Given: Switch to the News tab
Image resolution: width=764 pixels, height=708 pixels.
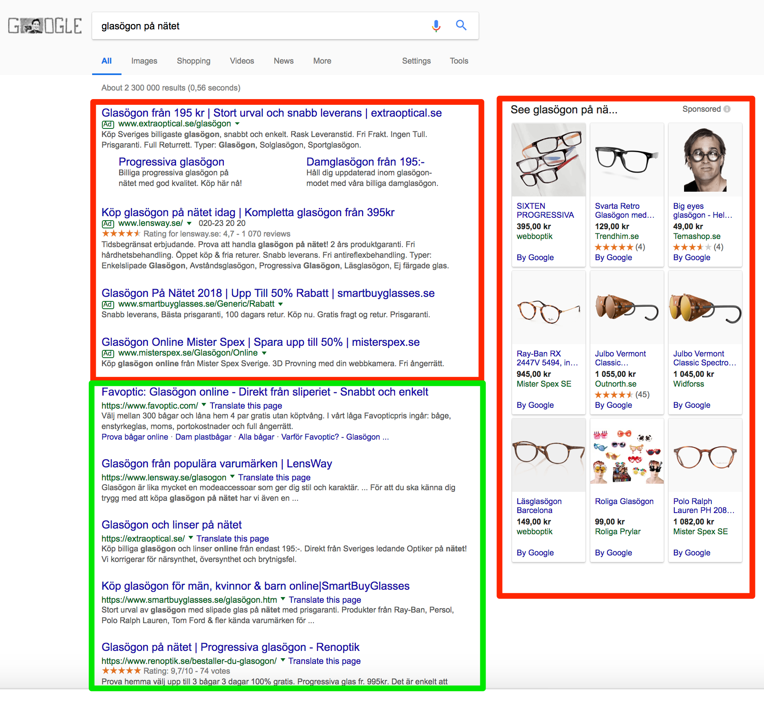Looking at the screenshot, I should [283, 61].
